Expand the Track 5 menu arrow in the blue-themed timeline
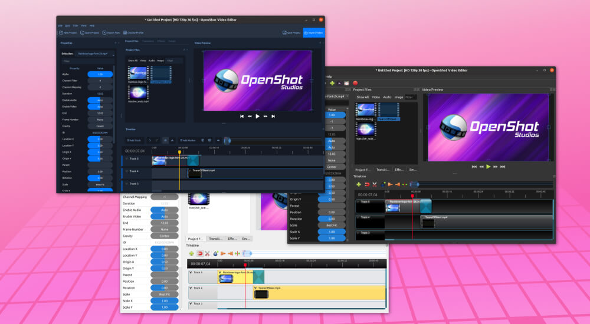590x324 pixels. (126, 158)
